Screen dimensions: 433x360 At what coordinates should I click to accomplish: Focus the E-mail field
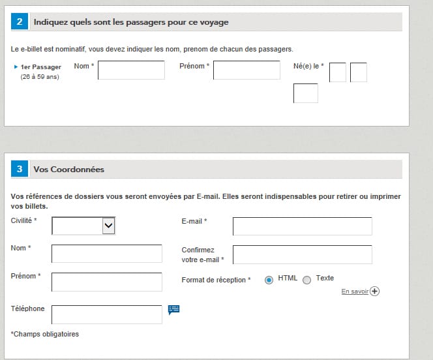303,226
